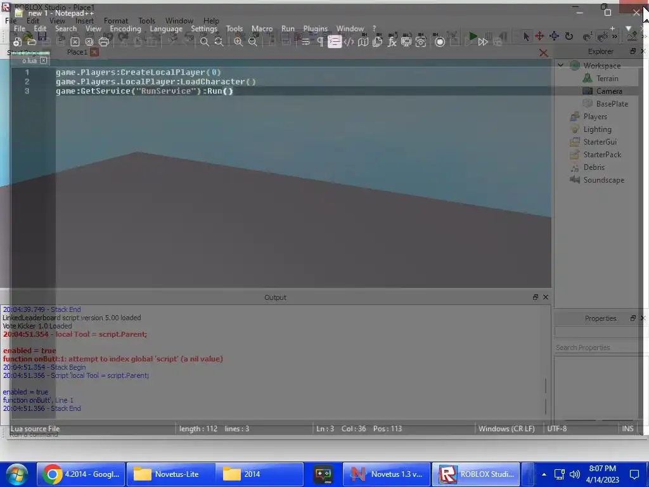
Task: Open ROBLOX Studio Insert menu
Action: pyautogui.click(x=84, y=21)
